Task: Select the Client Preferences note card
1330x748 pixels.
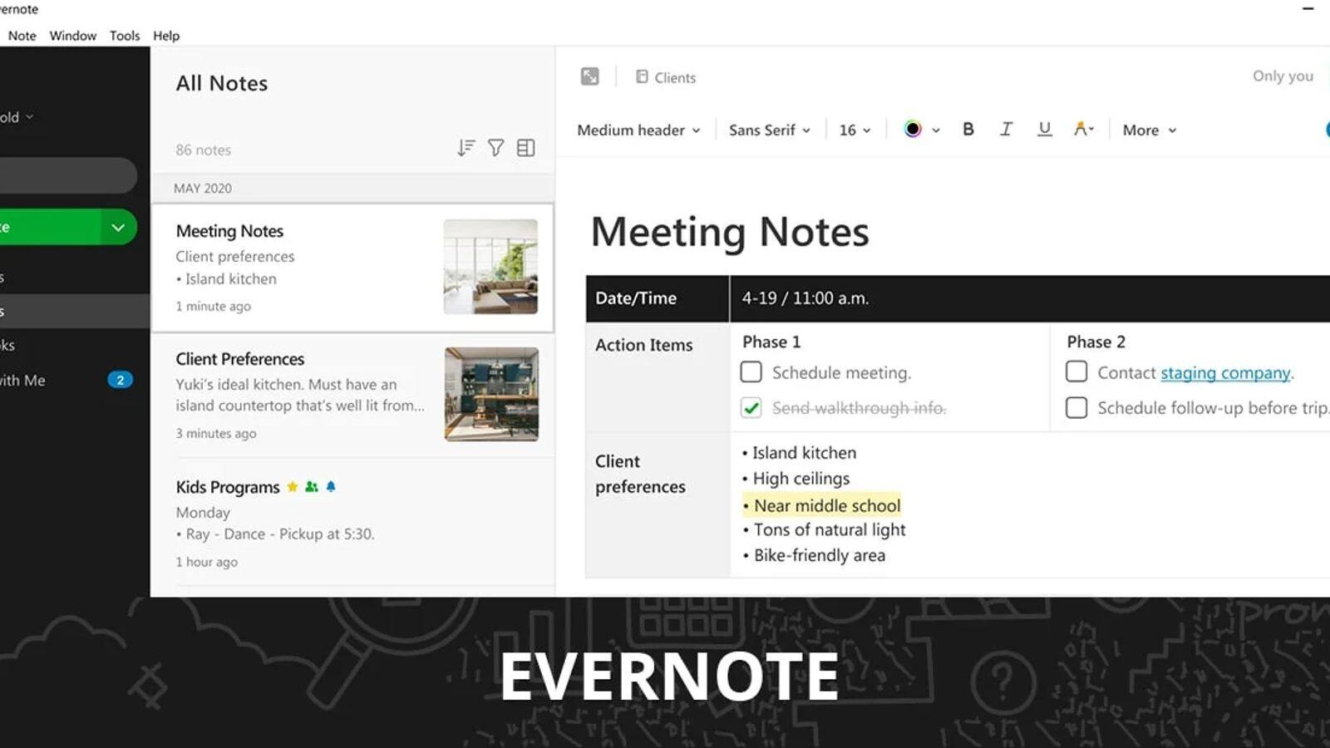Action: tap(352, 395)
